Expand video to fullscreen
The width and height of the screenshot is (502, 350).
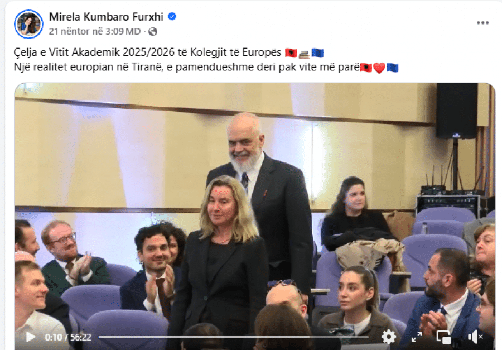417,337
